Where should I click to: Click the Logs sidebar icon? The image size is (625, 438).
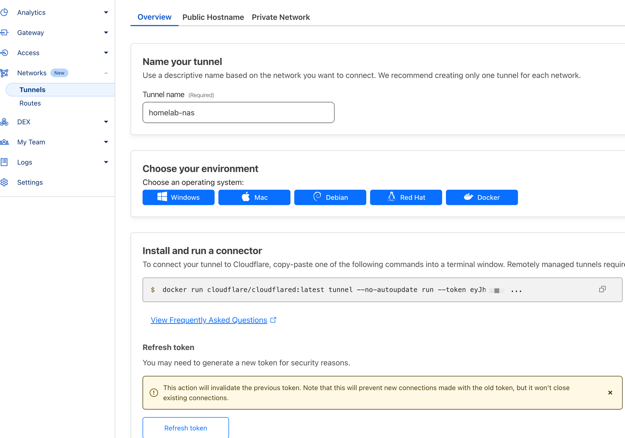(4, 162)
